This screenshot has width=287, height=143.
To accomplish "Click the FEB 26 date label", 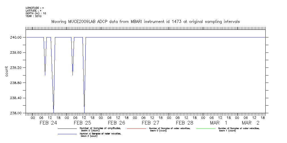I will (116, 123).
